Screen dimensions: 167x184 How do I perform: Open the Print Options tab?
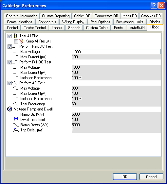(x=100, y=22)
